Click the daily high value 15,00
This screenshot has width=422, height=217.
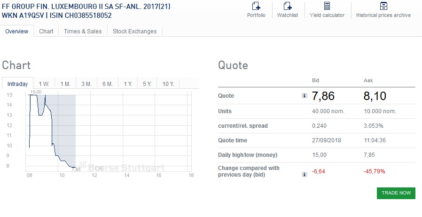point(319,155)
